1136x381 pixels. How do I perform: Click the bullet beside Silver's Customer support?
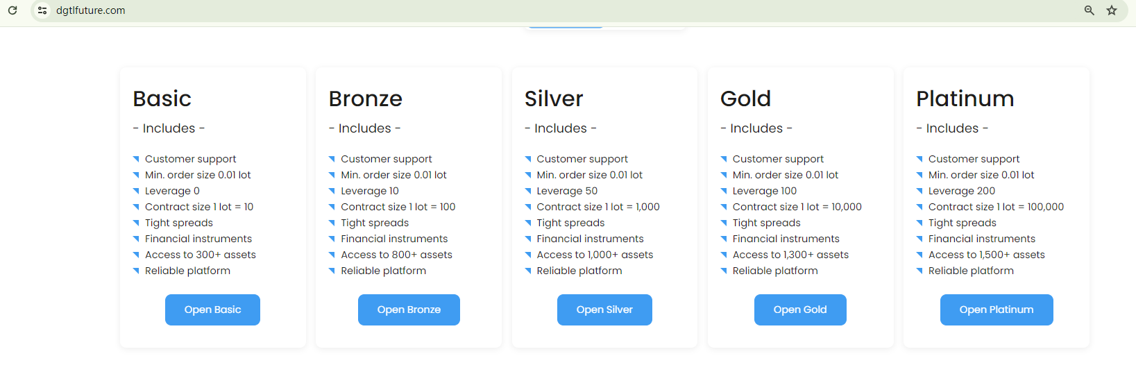[x=528, y=159]
